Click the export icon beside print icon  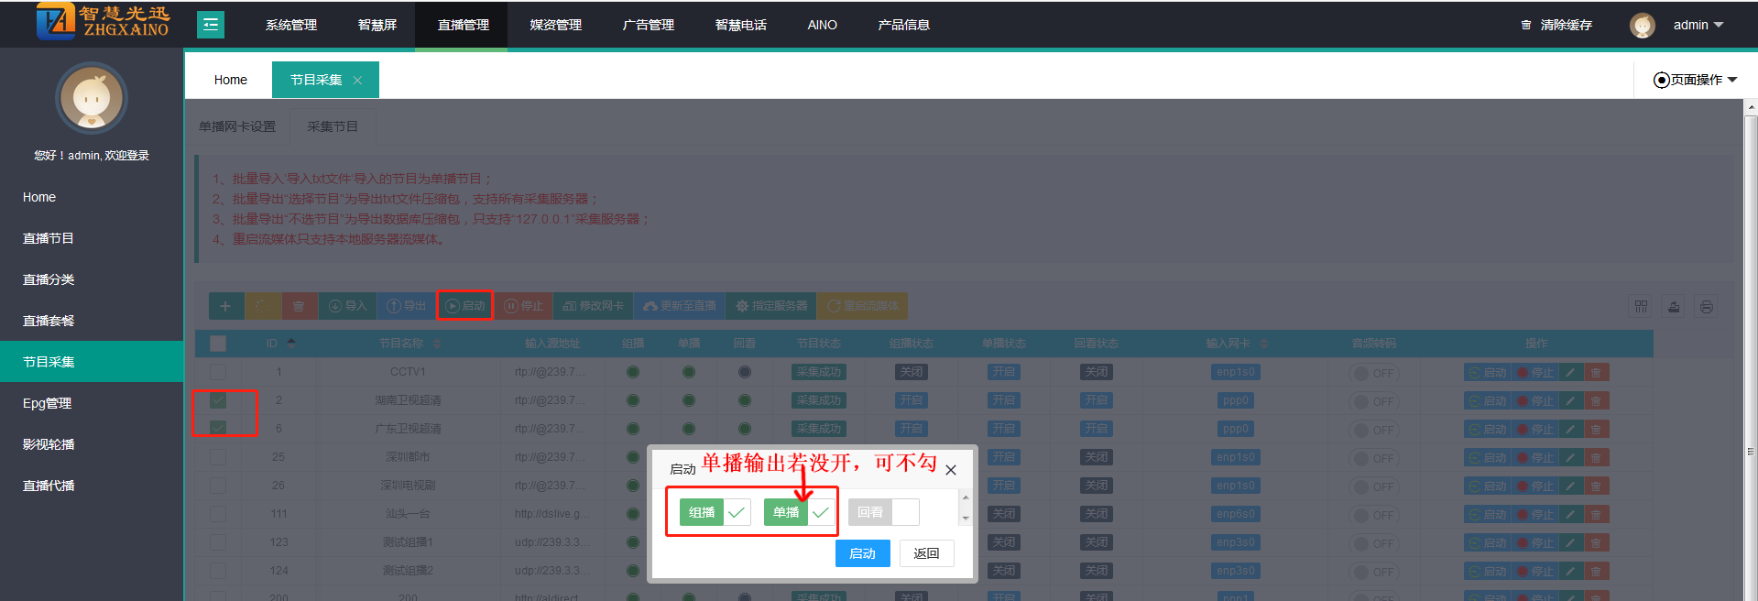click(x=1674, y=307)
